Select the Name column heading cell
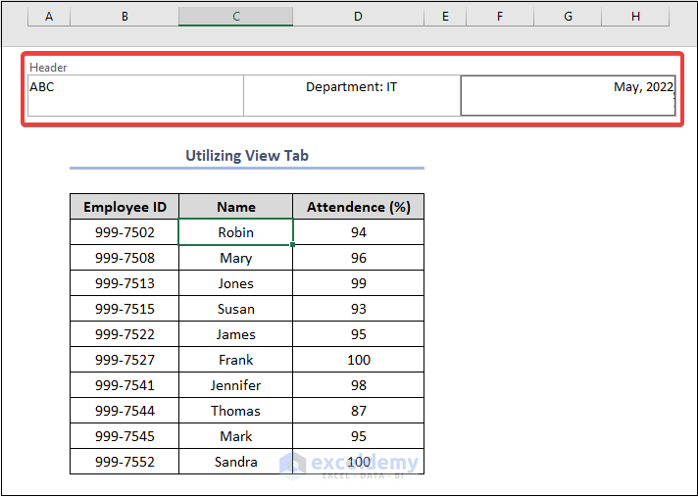The height and width of the screenshot is (497, 698). point(236,207)
